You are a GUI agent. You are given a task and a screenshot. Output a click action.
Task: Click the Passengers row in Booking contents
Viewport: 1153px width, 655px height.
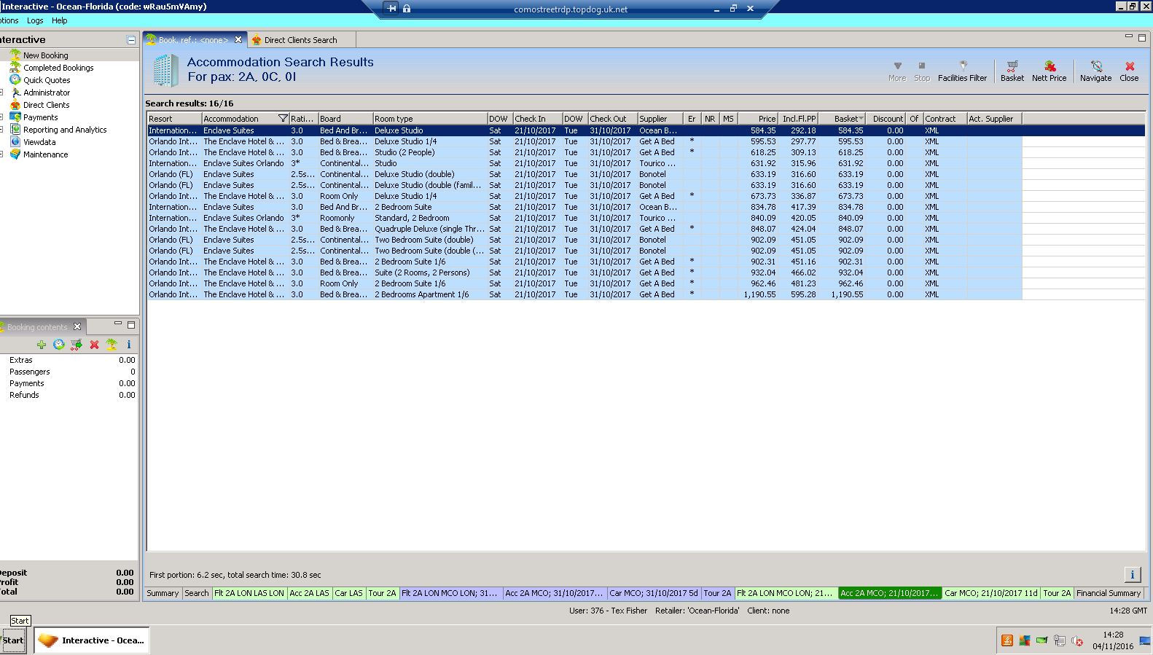click(x=70, y=372)
